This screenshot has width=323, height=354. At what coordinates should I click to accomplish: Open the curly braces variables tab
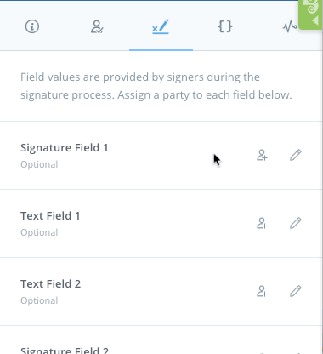pyautogui.click(x=225, y=26)
